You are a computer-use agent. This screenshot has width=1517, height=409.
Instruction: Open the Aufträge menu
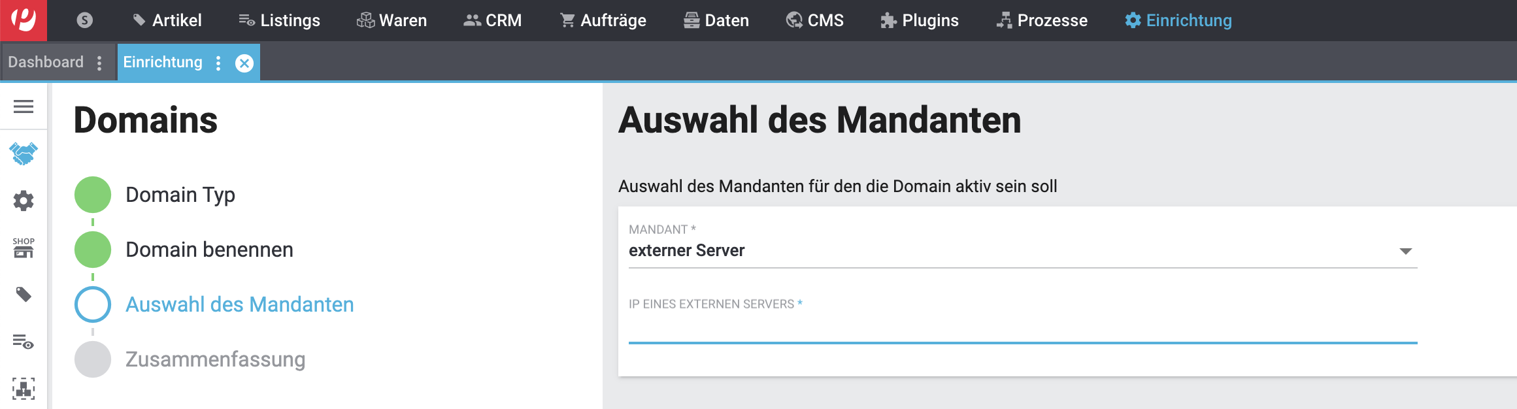click(603, 20)
